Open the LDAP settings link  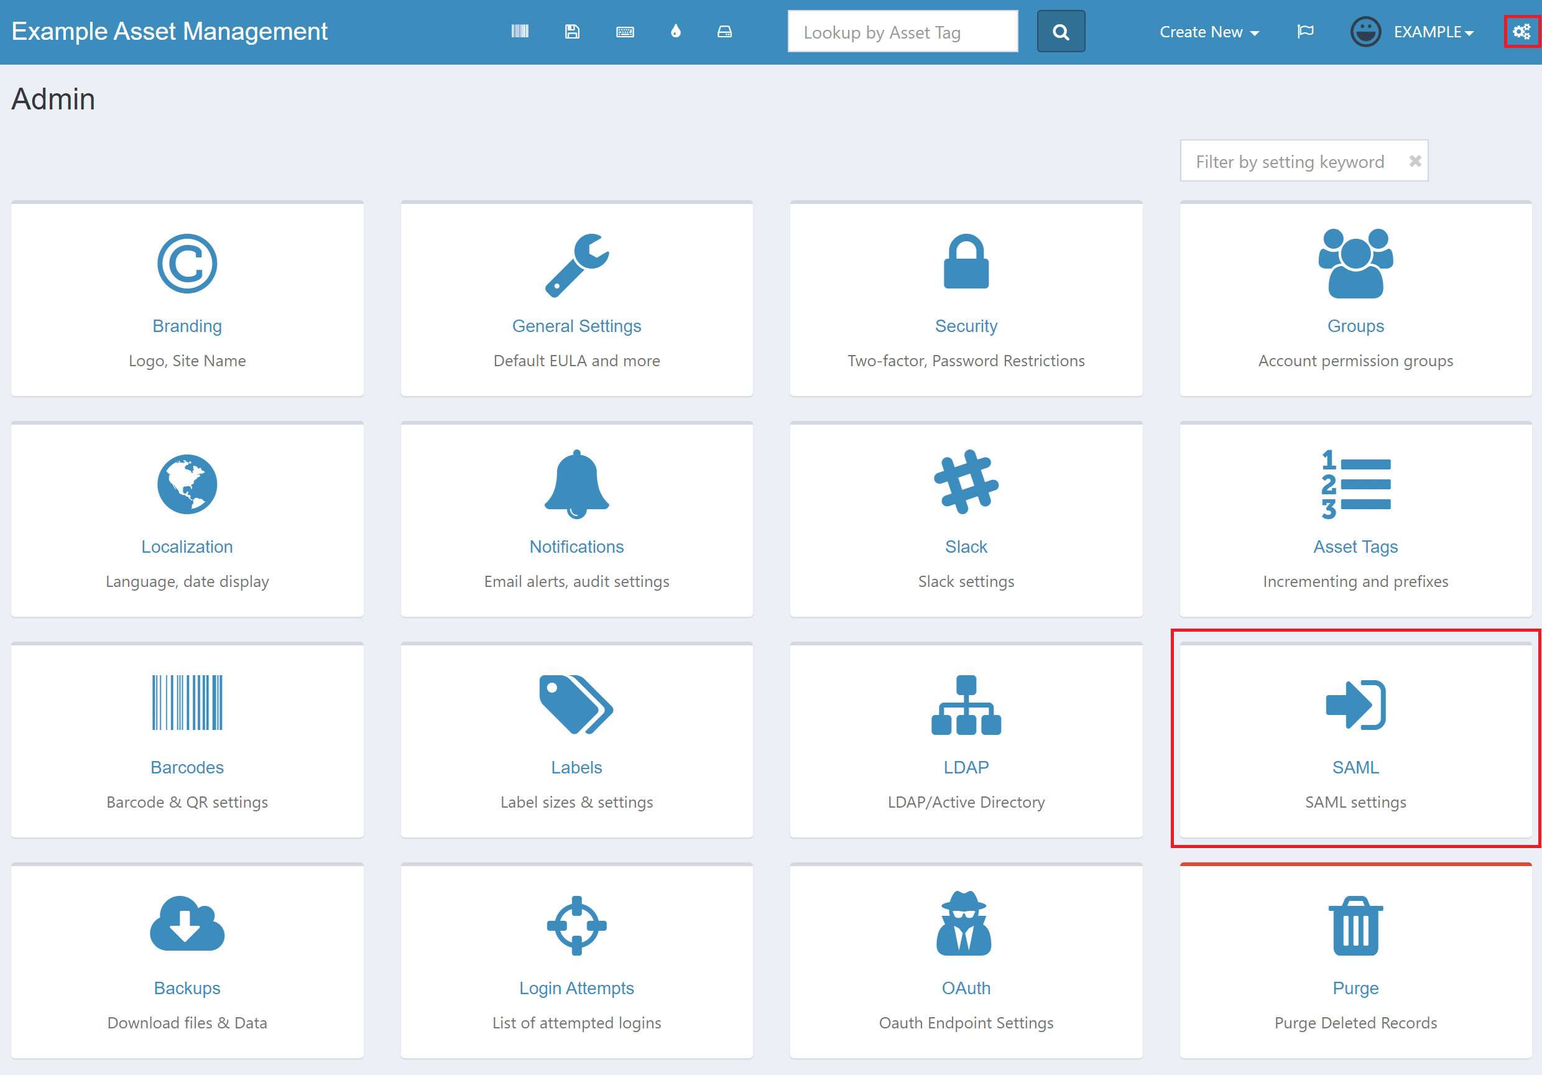pyautogui.click(x=965, y=767)
